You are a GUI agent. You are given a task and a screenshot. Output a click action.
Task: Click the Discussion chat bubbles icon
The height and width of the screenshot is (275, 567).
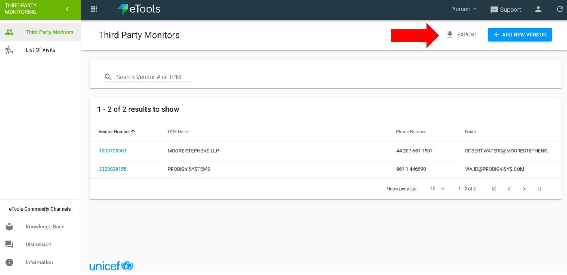pyautogui.click(x=9, y=244)
